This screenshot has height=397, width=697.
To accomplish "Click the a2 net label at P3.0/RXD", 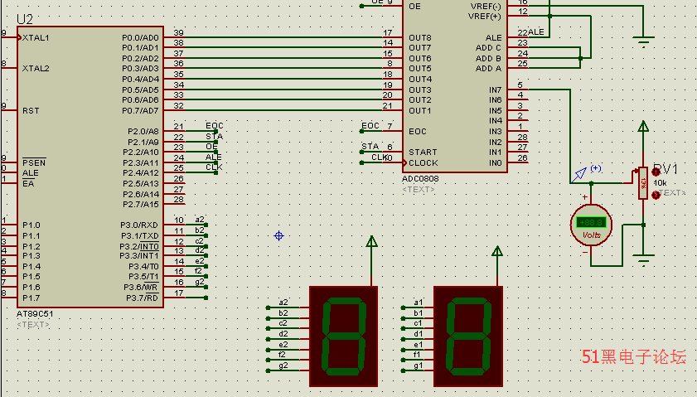I will [x=200, y=219].
